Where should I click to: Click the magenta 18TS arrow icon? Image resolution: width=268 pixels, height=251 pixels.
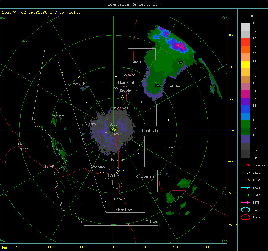pyautogui.click(x=245, y=203)
